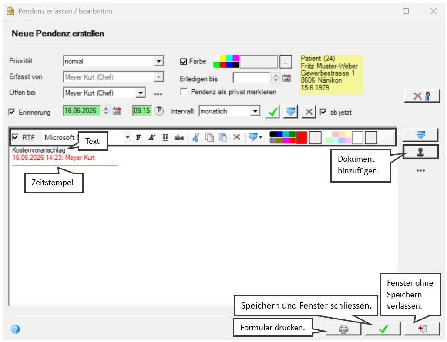Uncheck the Erinnerung checkbox
The width and height of the screenshot is (447, 342).
pos(12,112)
